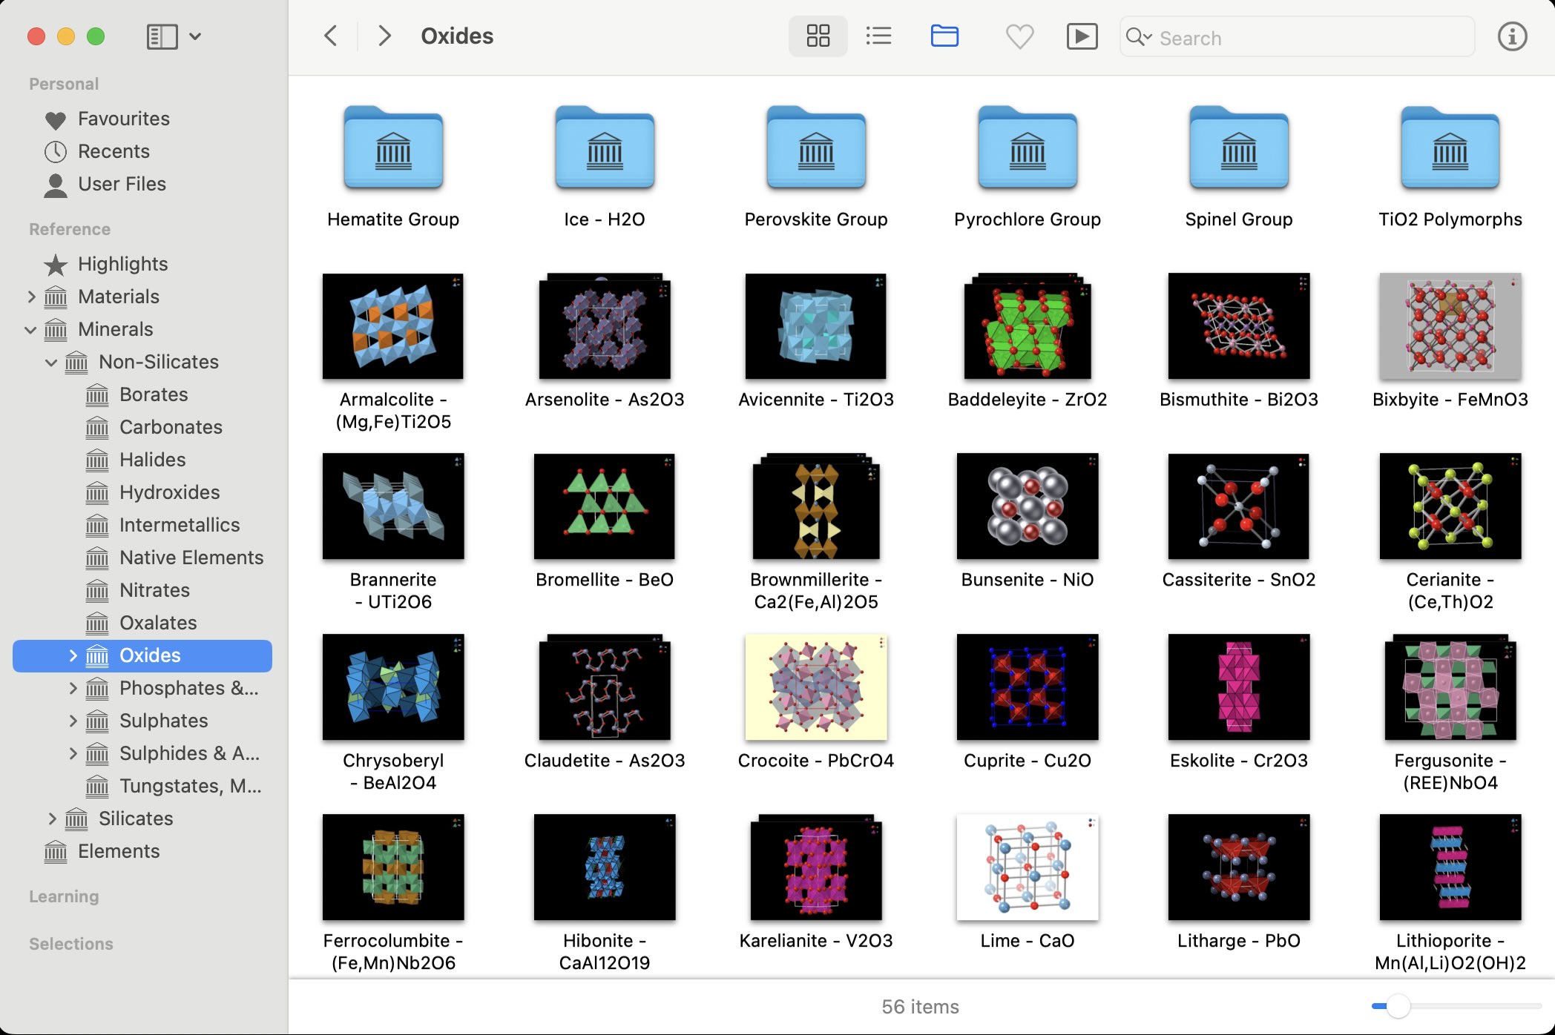Viewport: 1555px width, 1035px height.
Task: Select the Lime - CaO structure thumbnail
Action: pyautogui.click(x=1027, y=867)
